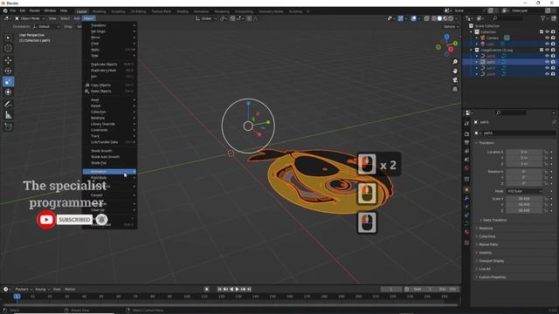Switch to rendered viewport shading
This screenshot has height=314, width=559.
pos(451,18)
